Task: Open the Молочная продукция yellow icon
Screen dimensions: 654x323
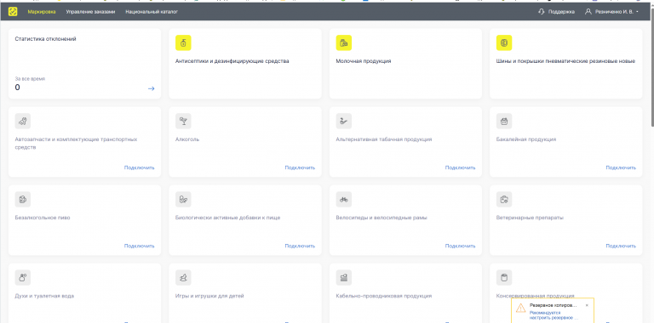Action: pos(344,42)
